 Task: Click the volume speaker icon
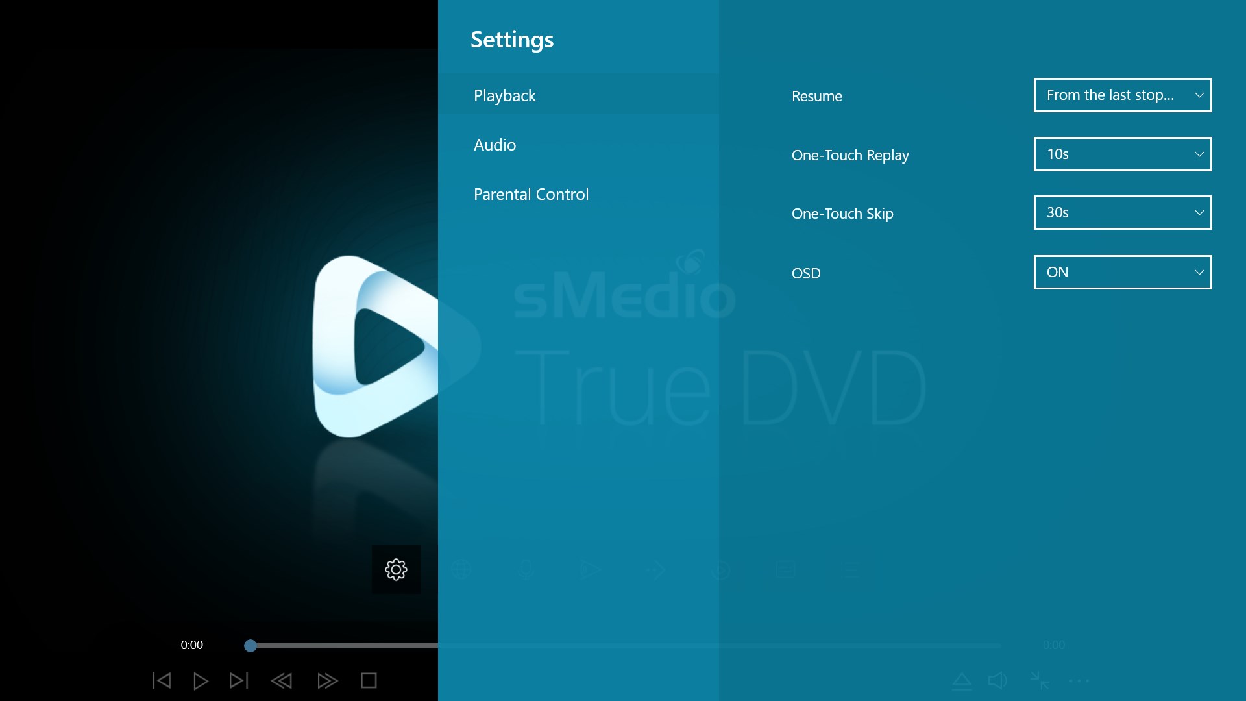[997, 680]
